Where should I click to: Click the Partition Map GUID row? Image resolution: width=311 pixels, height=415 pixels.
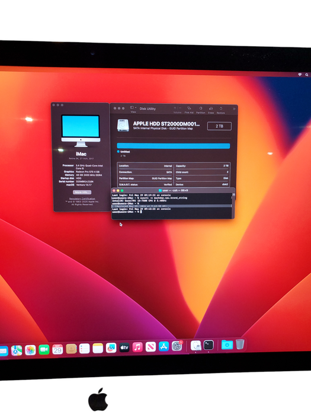(x=146, y=178)
